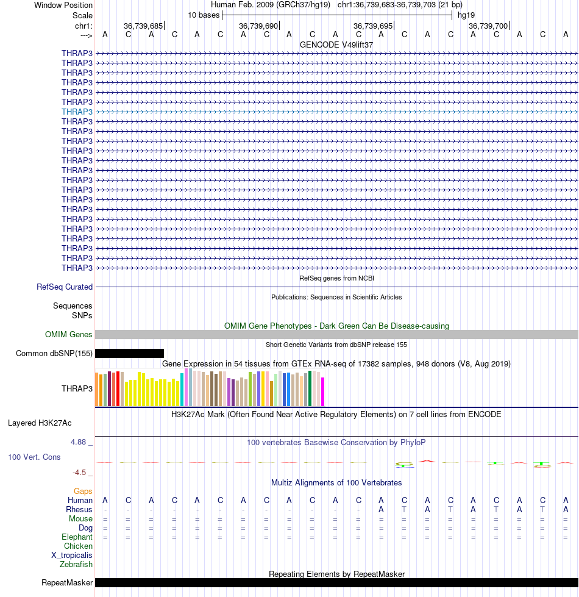Click the 36,739,690 position marker
579x597 pixels.
coord(258,26)
